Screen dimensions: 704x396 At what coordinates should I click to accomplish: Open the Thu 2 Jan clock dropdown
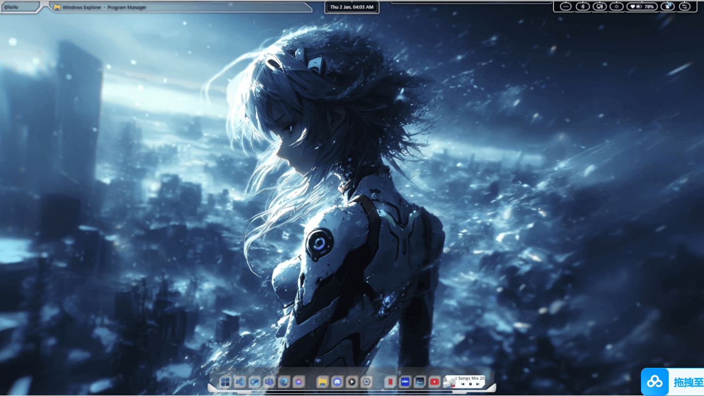click(x=352, y=7)
